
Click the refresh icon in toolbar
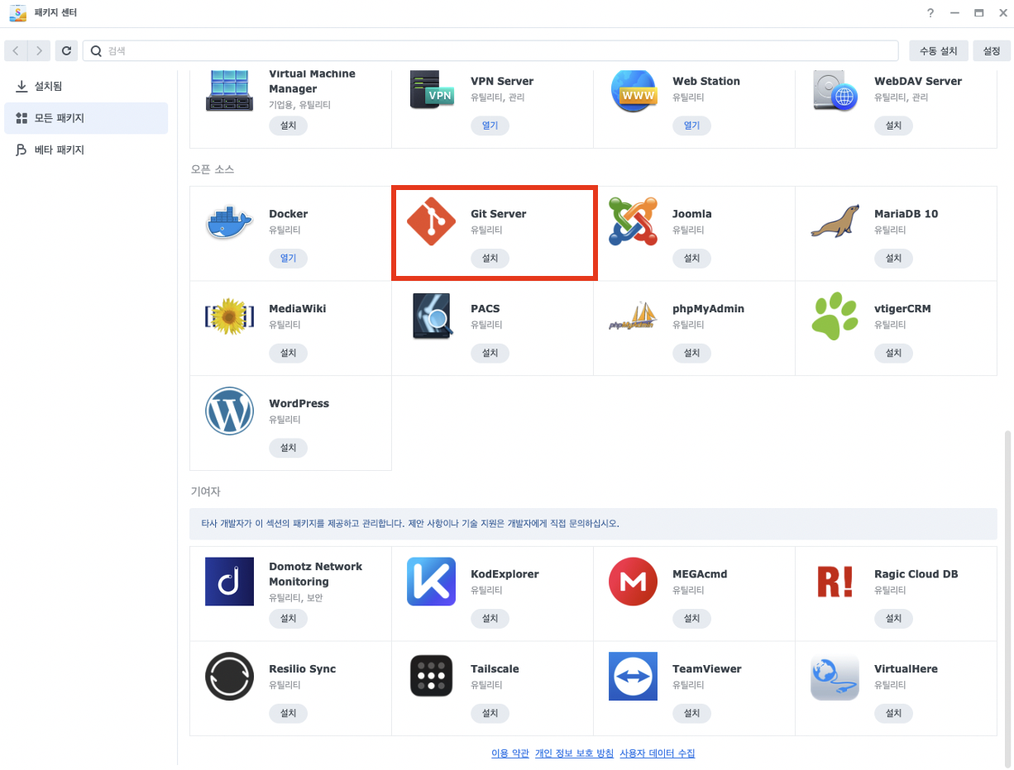pyautogui.click(x=66, y=51)
